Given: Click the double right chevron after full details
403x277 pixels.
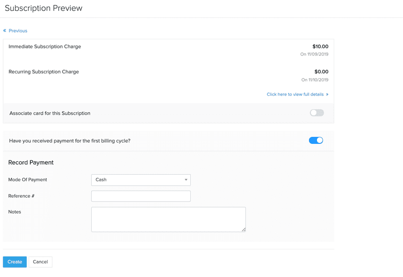Looking at the screenshot, I should [x=327, y=94].
